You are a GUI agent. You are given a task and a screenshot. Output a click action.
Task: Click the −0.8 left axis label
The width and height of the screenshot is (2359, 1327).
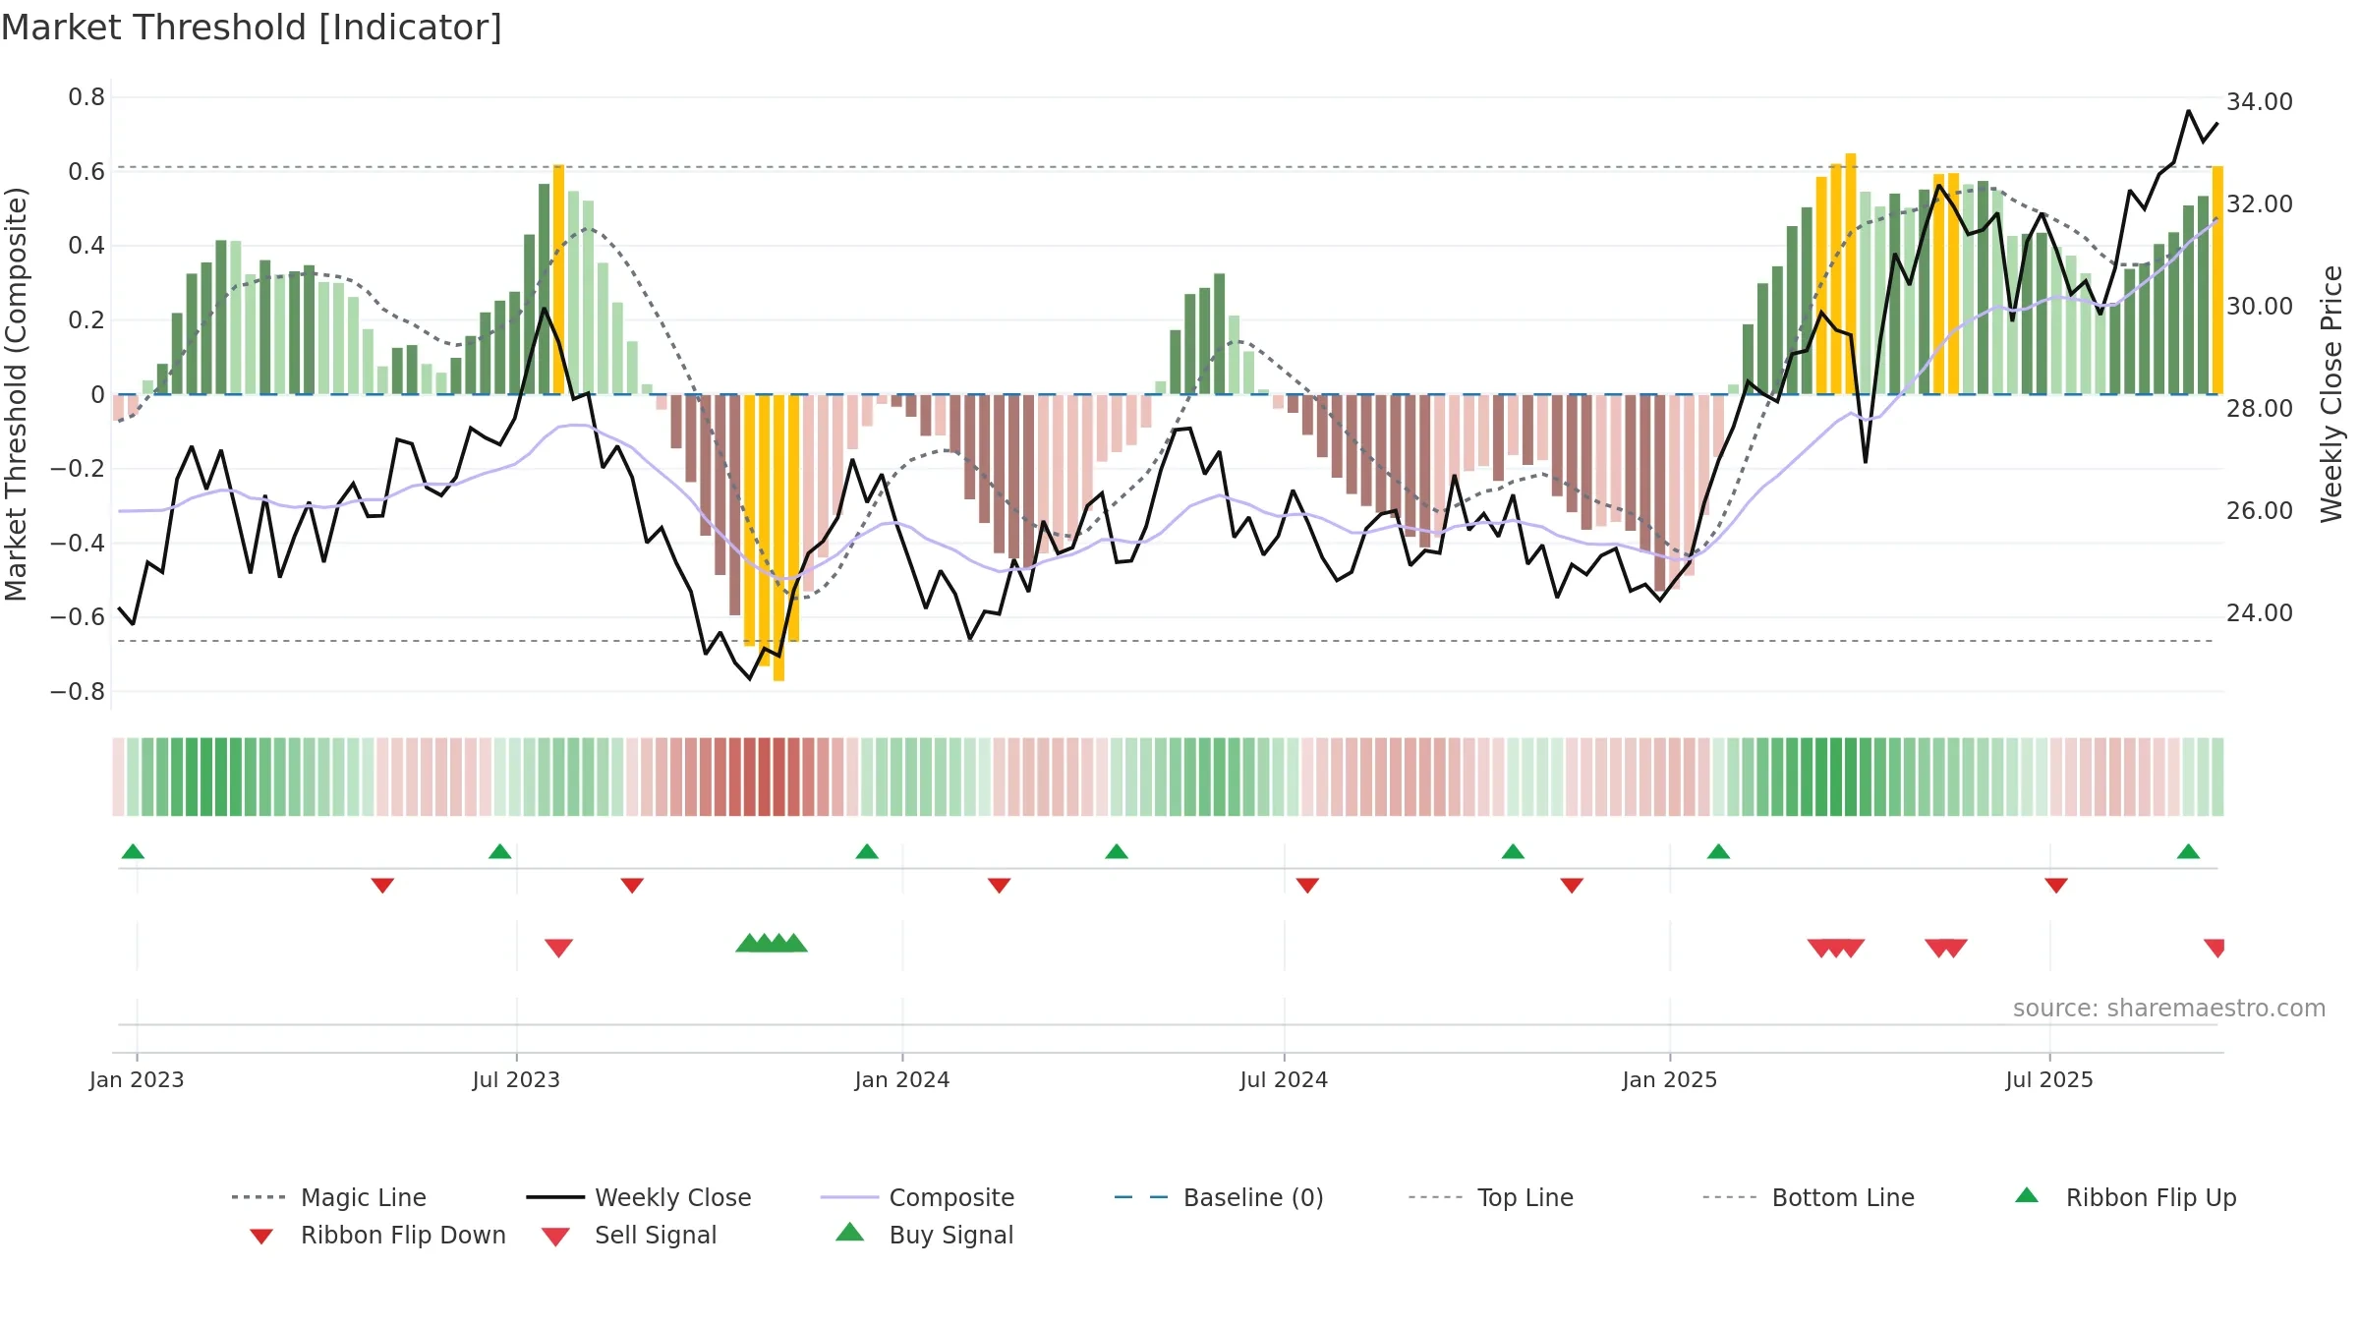[x=78, y=691]
